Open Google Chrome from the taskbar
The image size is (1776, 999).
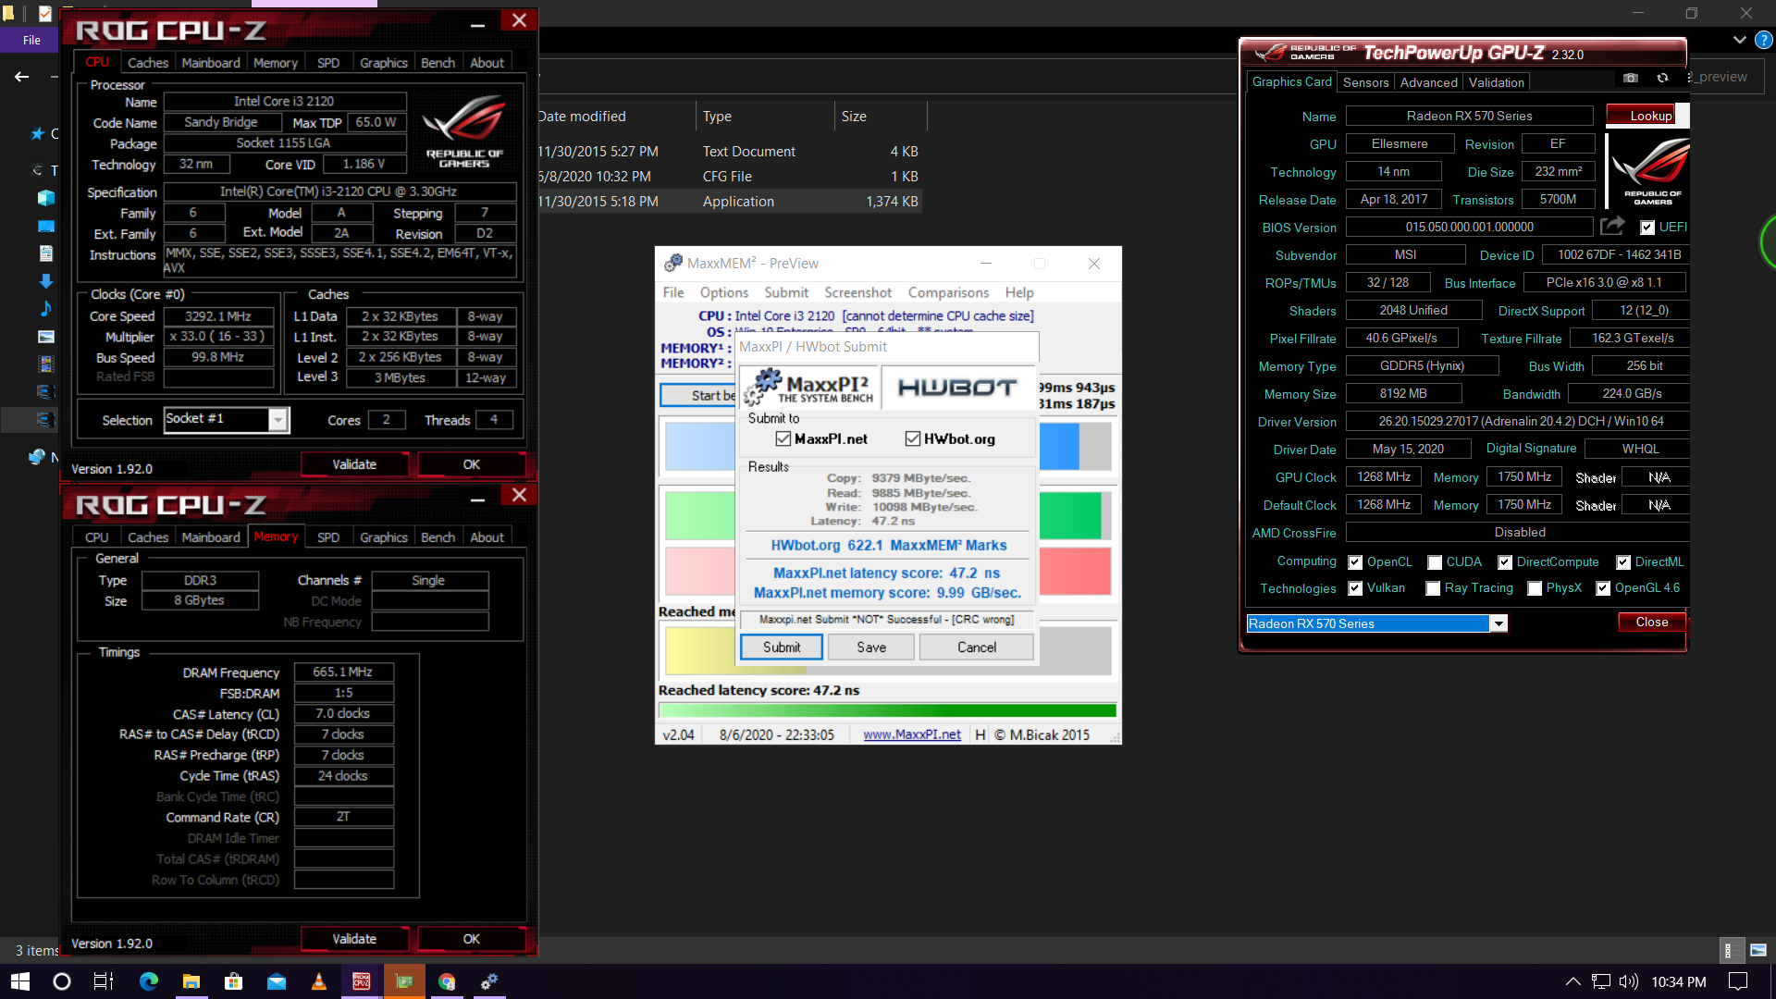(447, 981)
